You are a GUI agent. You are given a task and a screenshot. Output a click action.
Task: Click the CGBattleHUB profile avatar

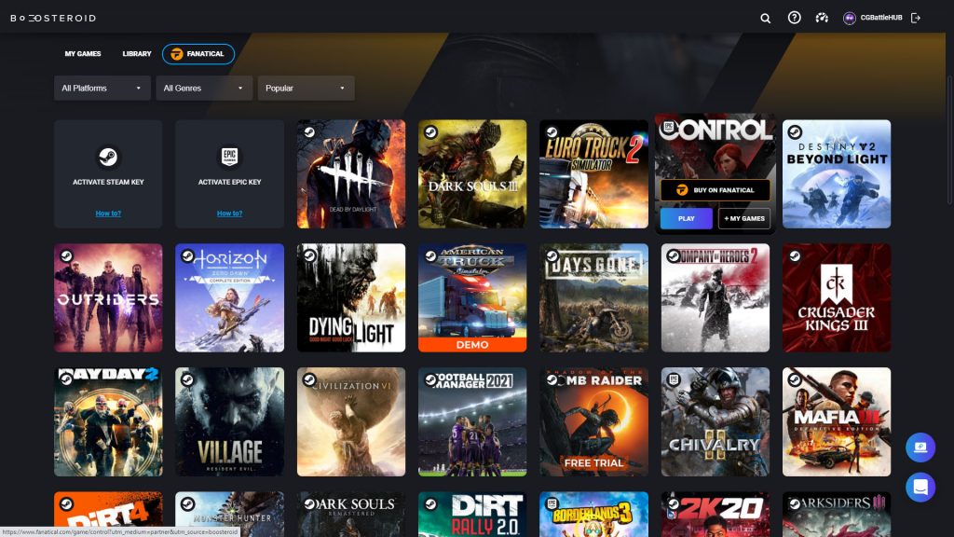[x=850, y=19]
